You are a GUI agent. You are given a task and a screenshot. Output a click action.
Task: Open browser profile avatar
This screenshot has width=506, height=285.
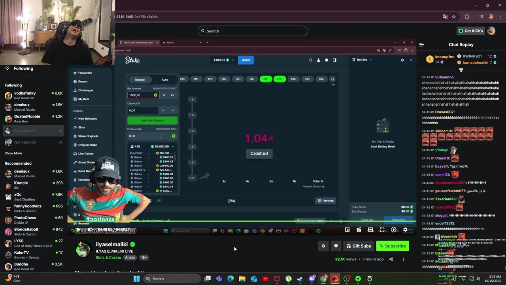(x=491, y=17)
